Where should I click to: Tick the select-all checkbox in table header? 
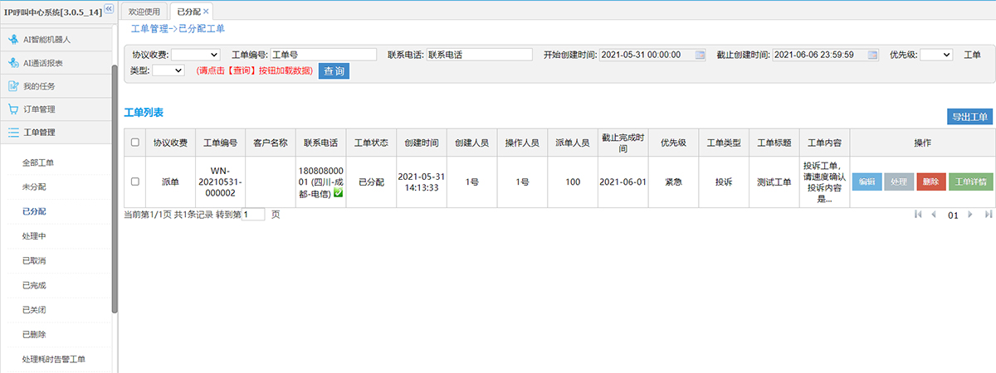[135, 142]
